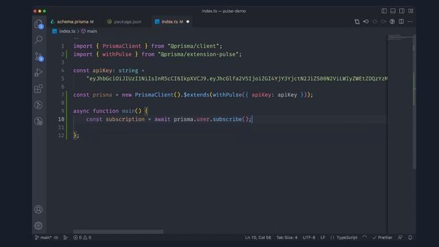Click line number 10 in the gutter
Image resolution: width=439 pixels, height=247 pixels.
[61, 119]
